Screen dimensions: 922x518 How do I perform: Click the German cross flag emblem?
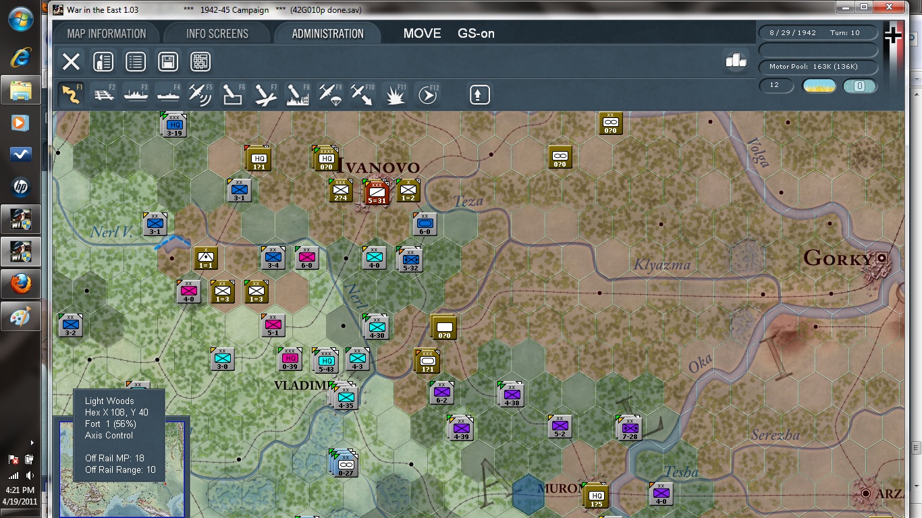(893, 35)
